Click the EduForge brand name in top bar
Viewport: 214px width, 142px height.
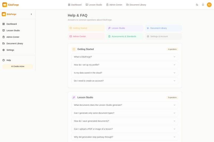click(14, 5)
